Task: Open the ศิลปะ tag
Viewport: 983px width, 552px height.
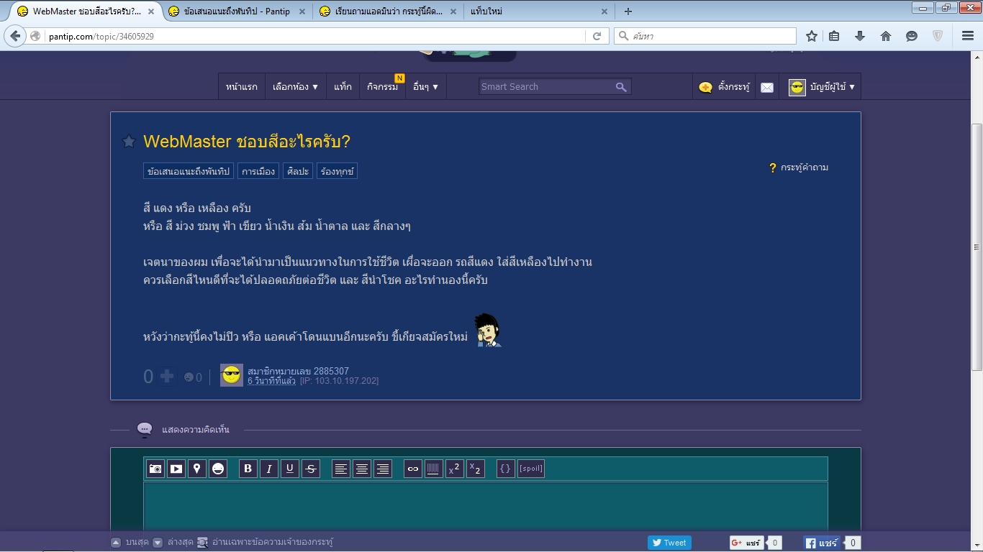Action: 297,171
